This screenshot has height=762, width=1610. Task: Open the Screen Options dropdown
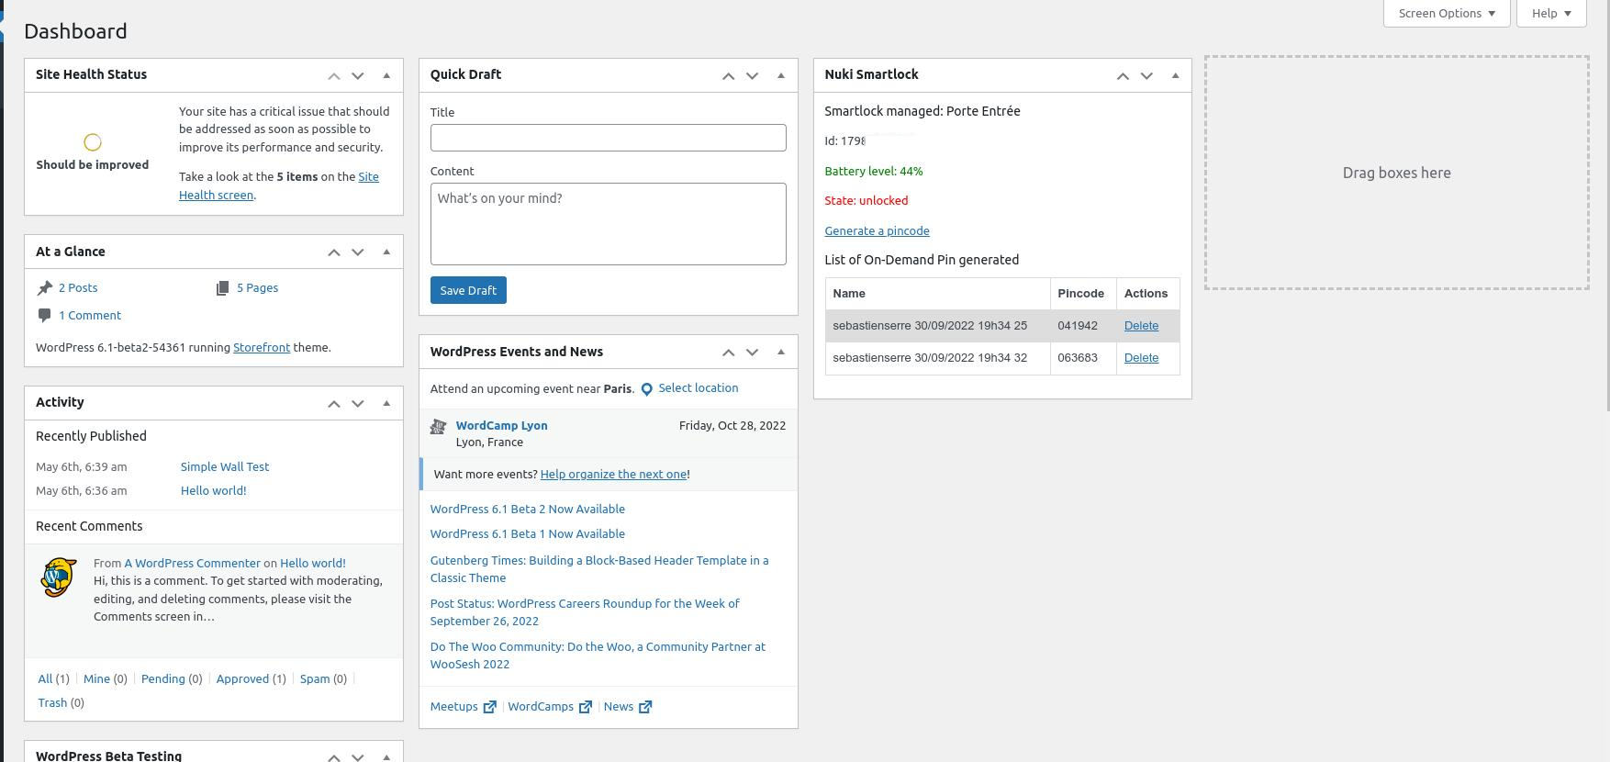1446,14
